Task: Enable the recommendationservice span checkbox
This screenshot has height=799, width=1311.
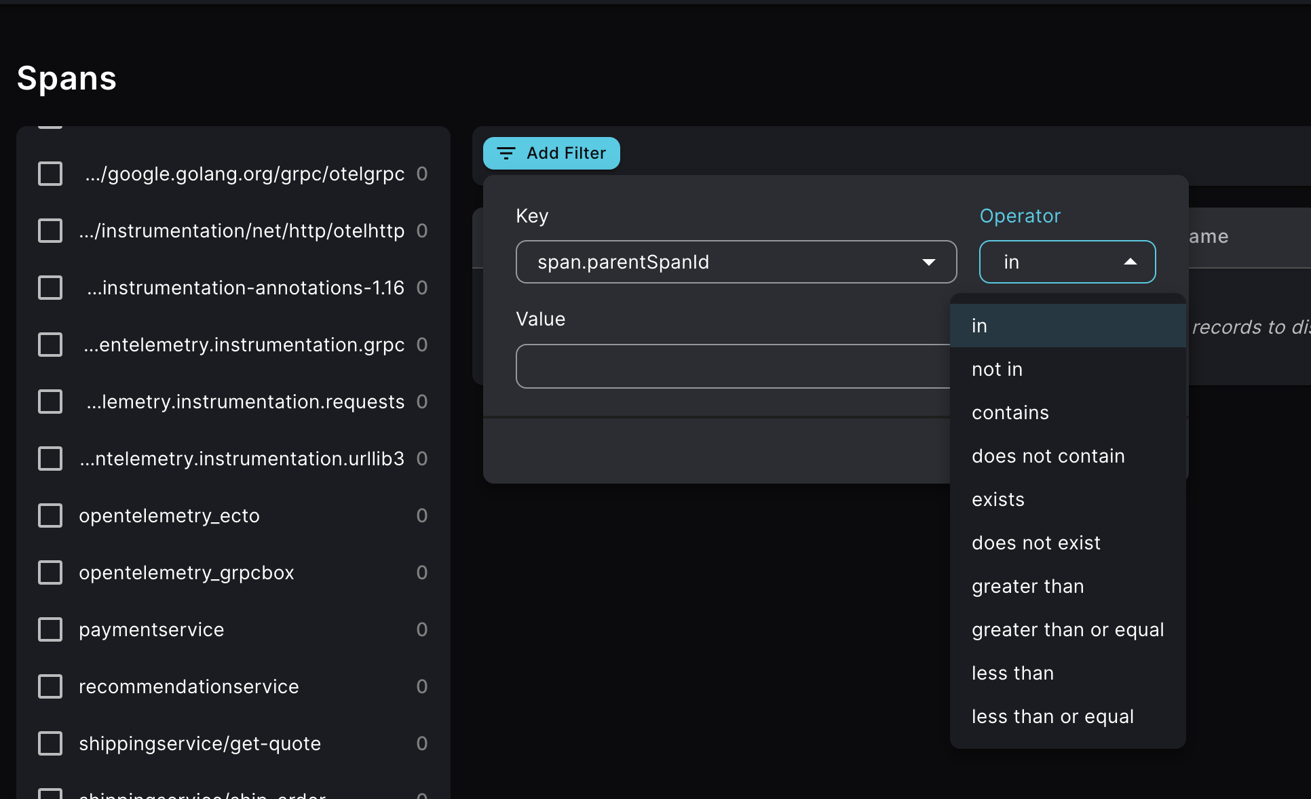Action: coord(50,686)
